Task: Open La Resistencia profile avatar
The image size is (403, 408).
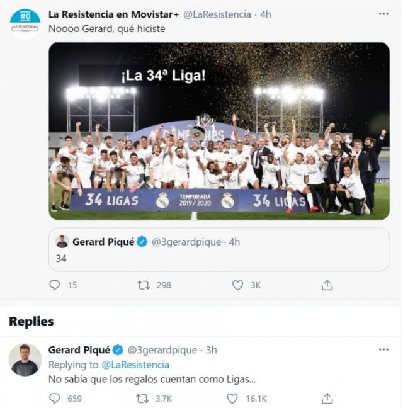Action: pyautogui.click(x=25, y=23)
